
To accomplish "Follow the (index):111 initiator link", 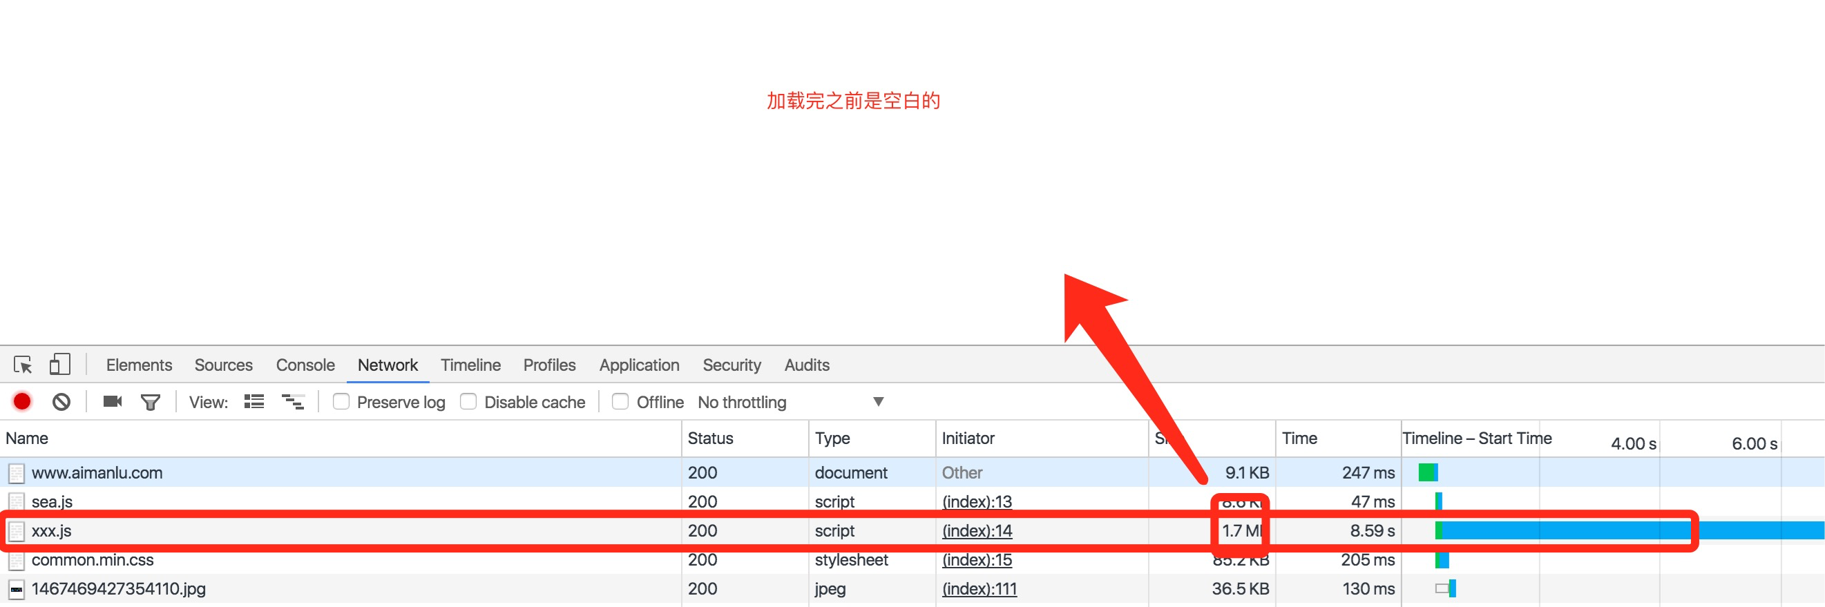I will tap(979, 588).
